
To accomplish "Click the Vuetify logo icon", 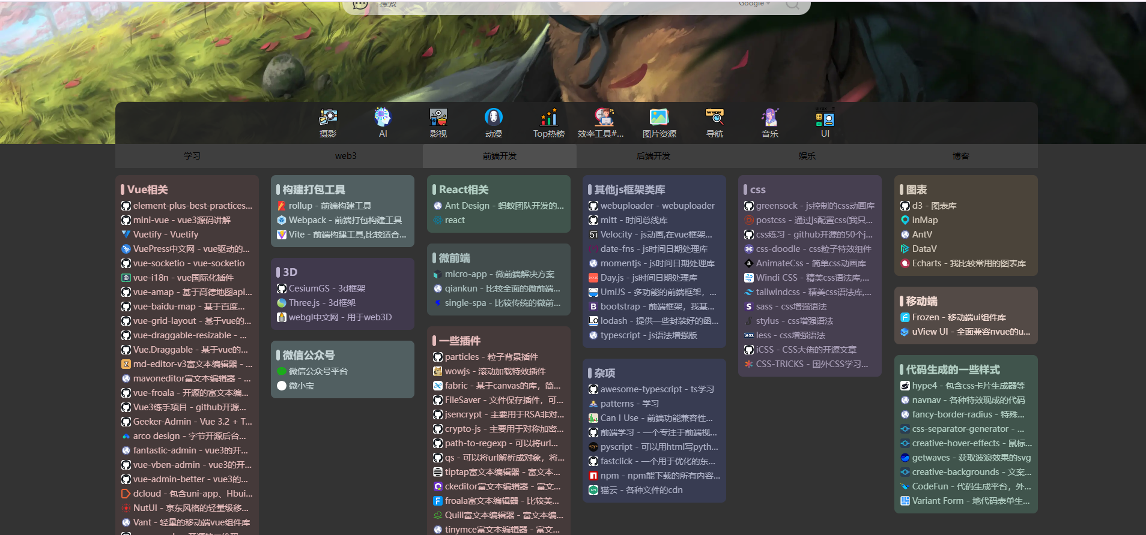I will [x=126, y=235].
